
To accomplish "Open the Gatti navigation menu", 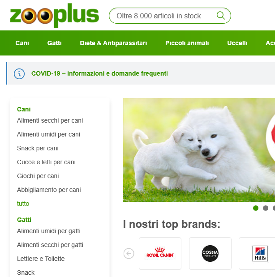I will [x=54, y=43].
